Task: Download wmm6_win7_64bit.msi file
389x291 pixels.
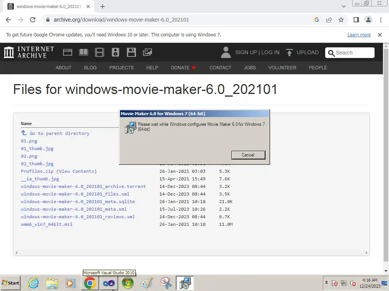Action: (x=47, y=224)
